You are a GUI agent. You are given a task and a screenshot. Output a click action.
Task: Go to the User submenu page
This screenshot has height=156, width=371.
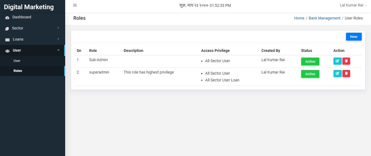click(x=33, y=61)
